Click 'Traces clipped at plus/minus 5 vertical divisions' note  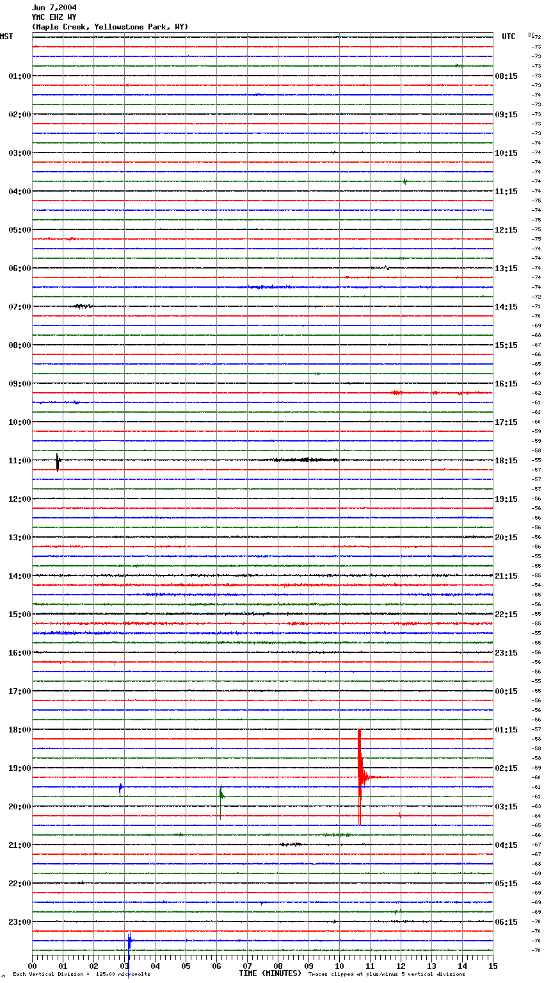(387, 975)
